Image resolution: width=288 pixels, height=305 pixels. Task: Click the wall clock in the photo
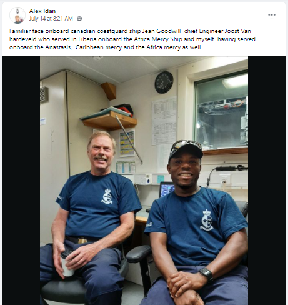click(164, 82)
